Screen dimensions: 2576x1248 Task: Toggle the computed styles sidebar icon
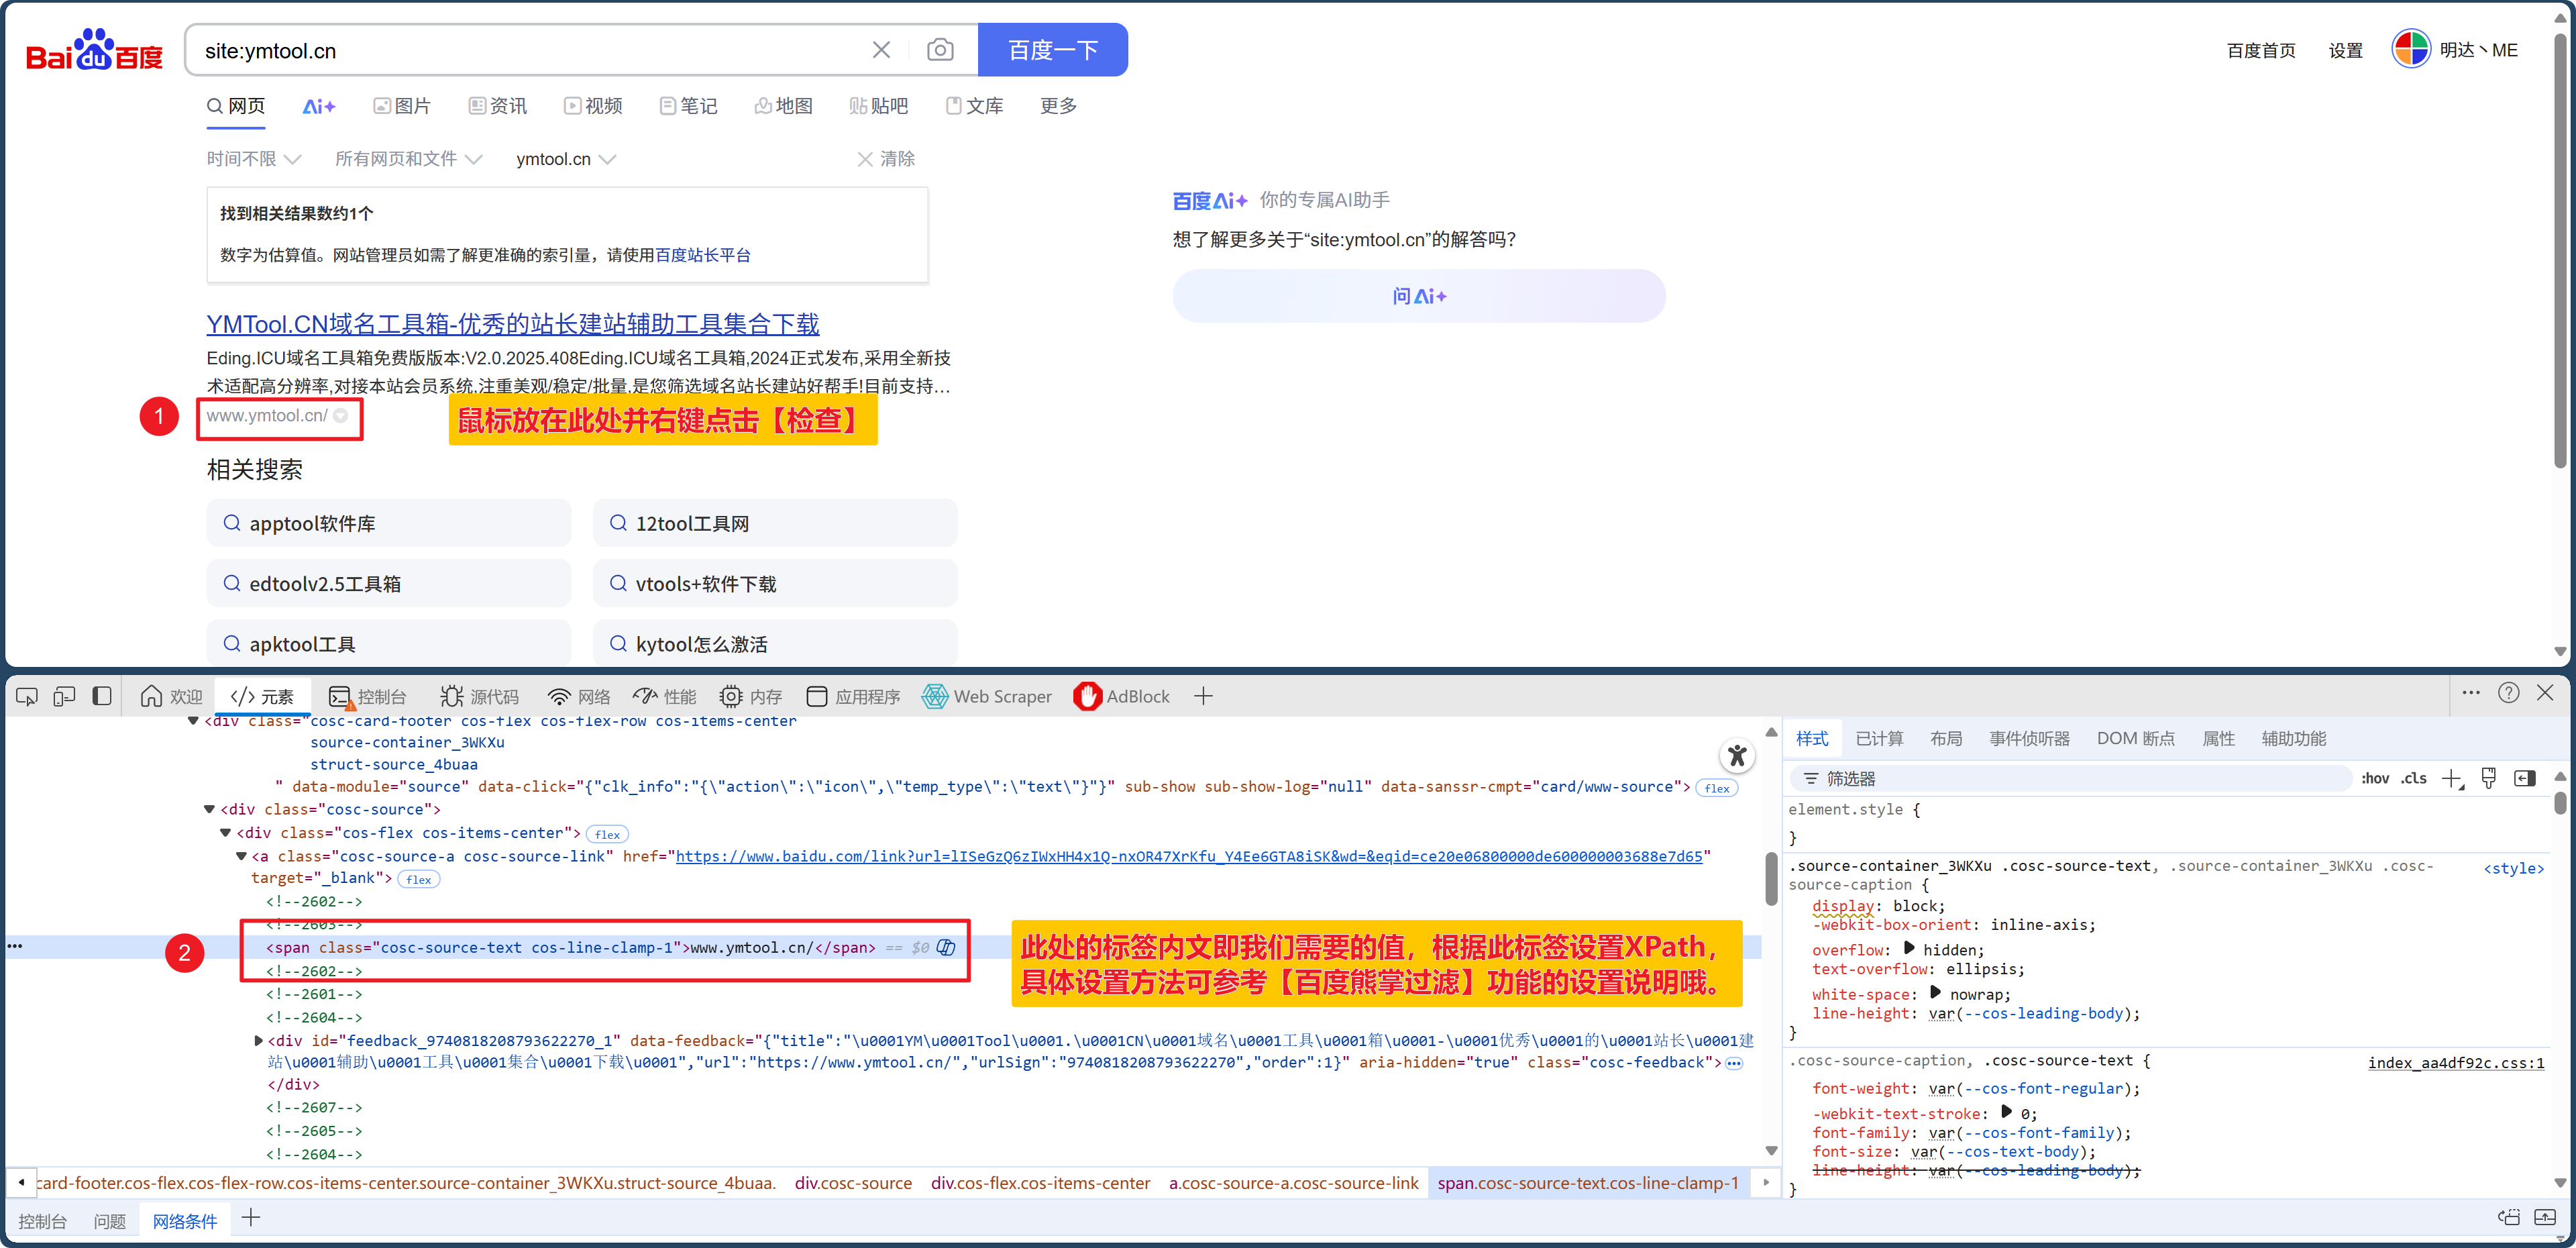click(x=2524, y=778)
